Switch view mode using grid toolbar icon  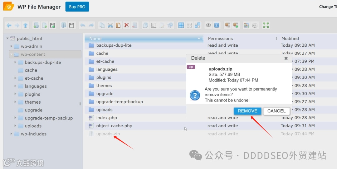click(247, 25)
